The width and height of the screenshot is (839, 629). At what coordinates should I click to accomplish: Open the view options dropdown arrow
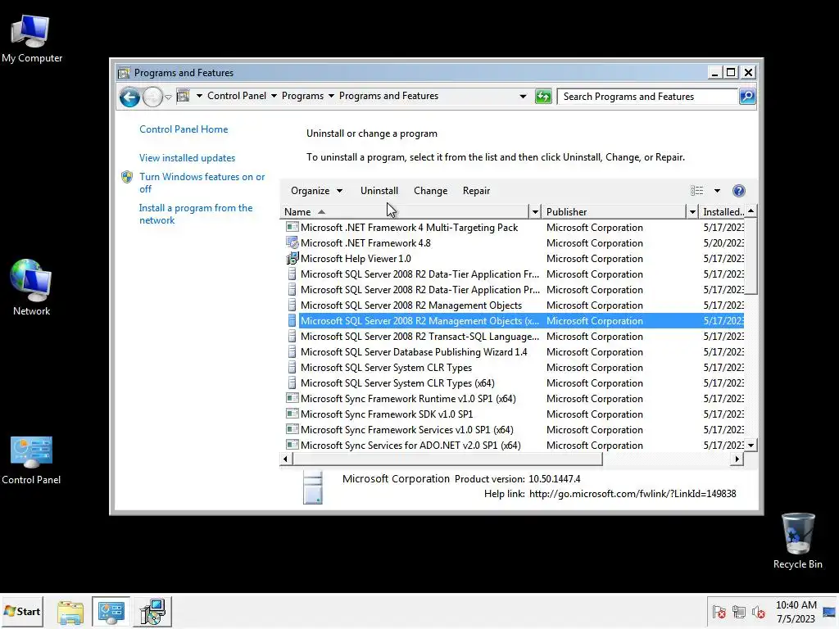(717, 191)
